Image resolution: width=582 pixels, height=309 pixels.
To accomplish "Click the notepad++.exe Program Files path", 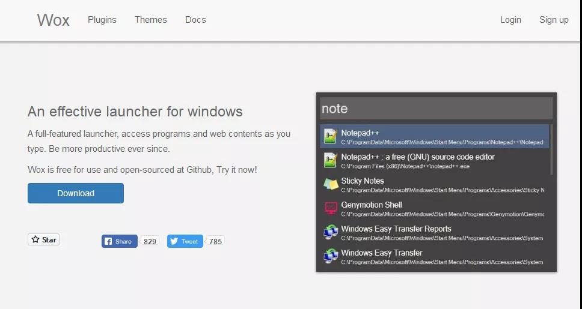I will pyautogui.click(x=405, y=166).
